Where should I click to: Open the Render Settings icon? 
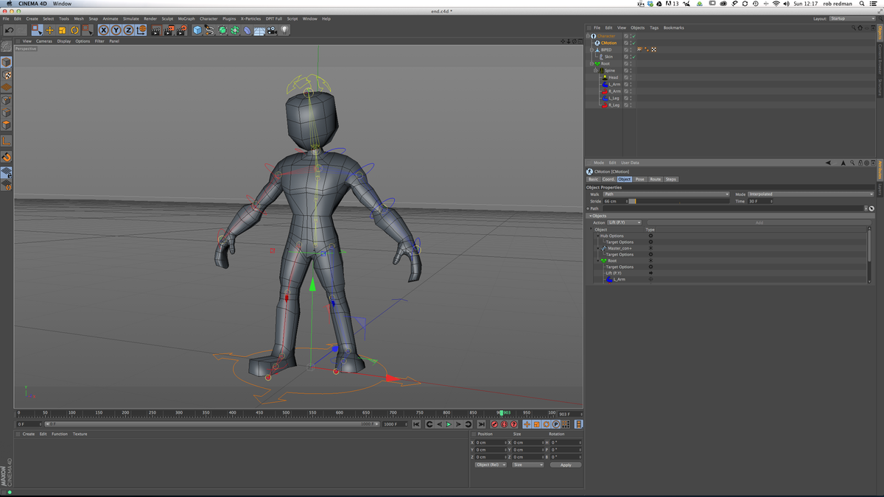(180, 29)
